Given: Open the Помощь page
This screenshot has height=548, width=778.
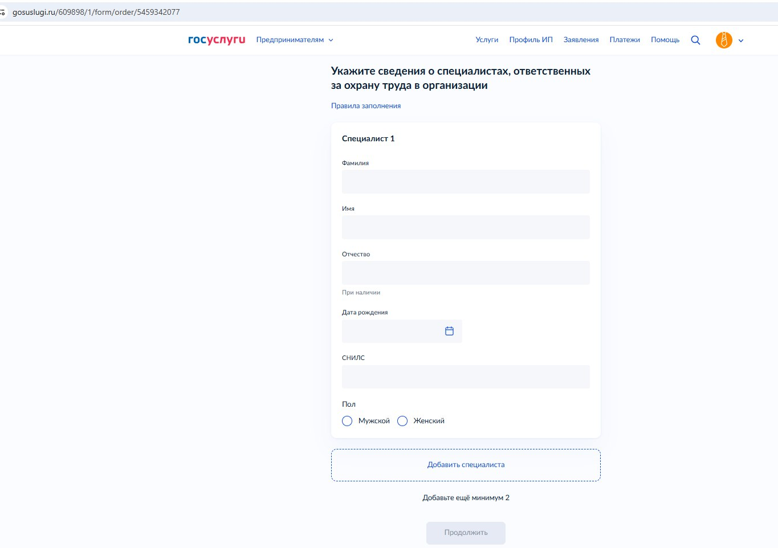Looking at the screenshot, I should pyautogui.click(x=665, y=40).
